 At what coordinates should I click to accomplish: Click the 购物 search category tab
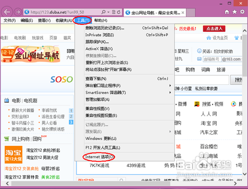click(x=190, y=70)
